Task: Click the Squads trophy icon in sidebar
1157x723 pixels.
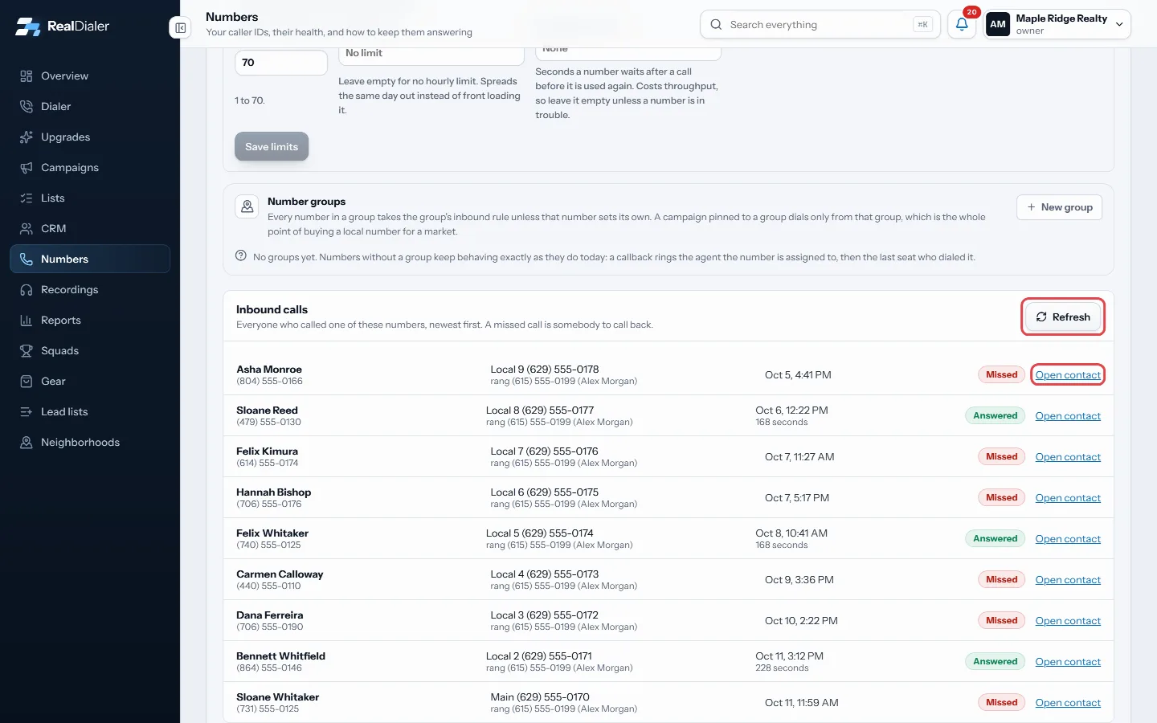Action: [27, 351]
